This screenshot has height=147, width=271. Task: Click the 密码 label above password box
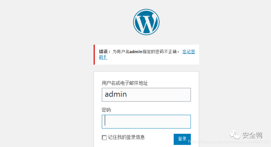tap(106, 110)
